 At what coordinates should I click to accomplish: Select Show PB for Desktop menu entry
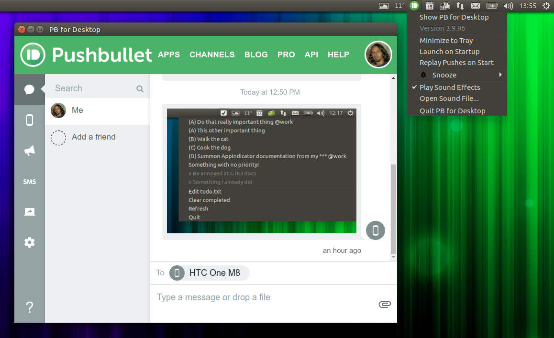[x=457, y=17]
